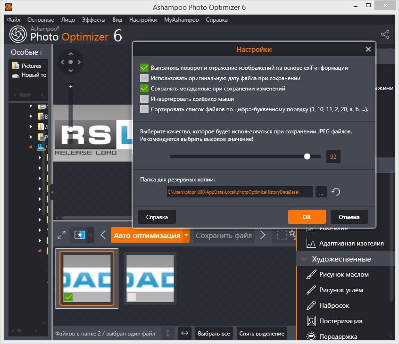Browse for backup folder with the … button
The height and width of the screenshot is (344, 399).
321,192
